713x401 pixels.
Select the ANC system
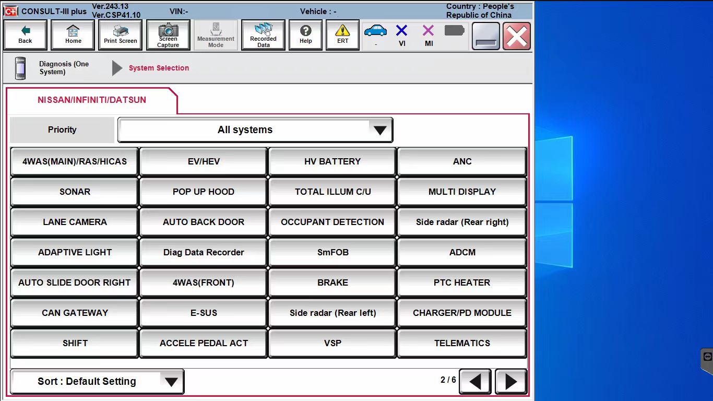pyautogui.click(x=462, y=162)
